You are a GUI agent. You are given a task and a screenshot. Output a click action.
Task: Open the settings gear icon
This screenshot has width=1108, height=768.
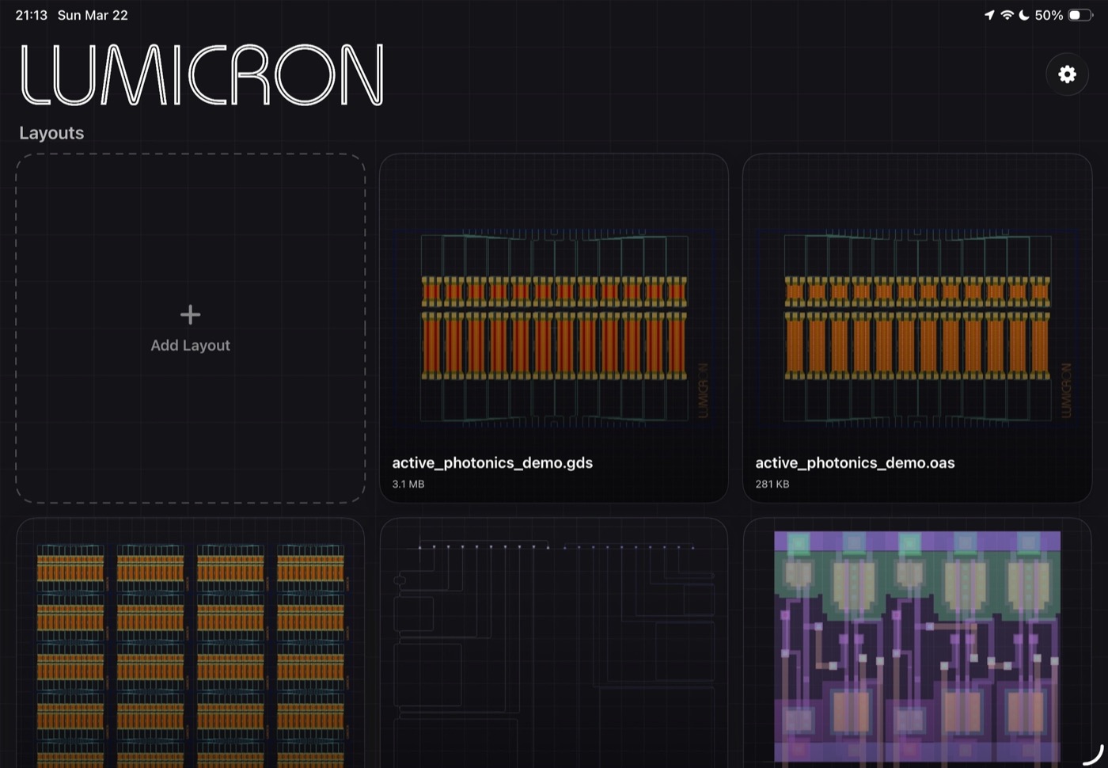1067,74
